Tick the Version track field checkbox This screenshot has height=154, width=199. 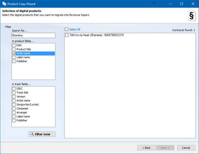click(14, 97)
